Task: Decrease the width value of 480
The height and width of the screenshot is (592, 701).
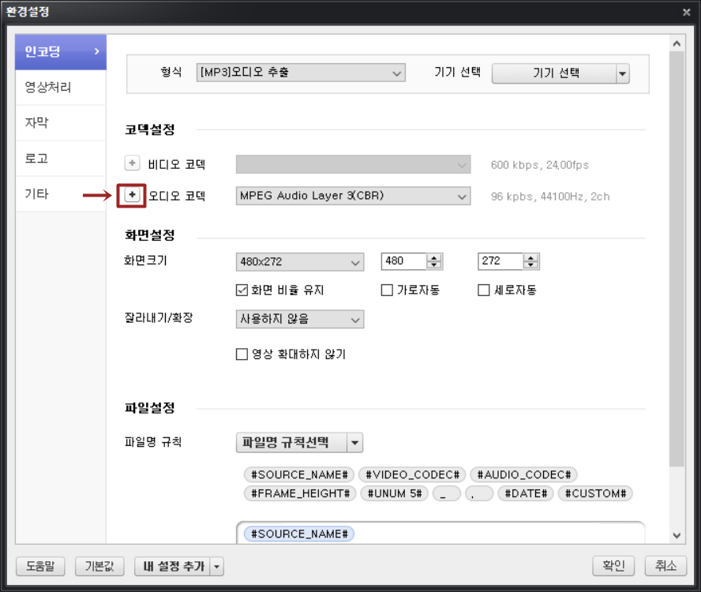Action: [x=434, y=265]
